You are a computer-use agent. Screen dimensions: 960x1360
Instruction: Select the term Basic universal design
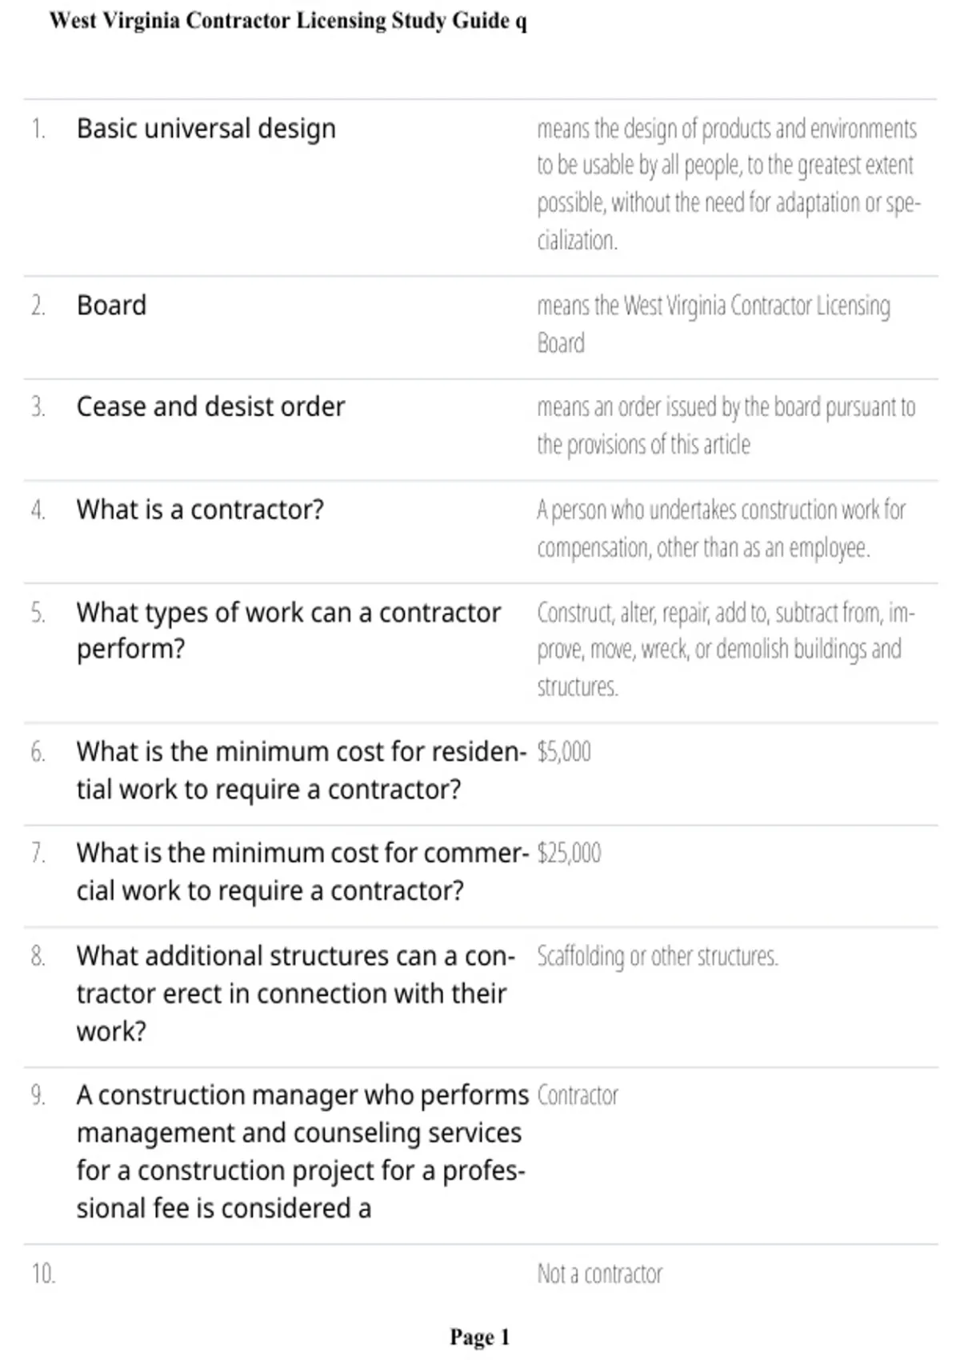(x=206, y=129)
